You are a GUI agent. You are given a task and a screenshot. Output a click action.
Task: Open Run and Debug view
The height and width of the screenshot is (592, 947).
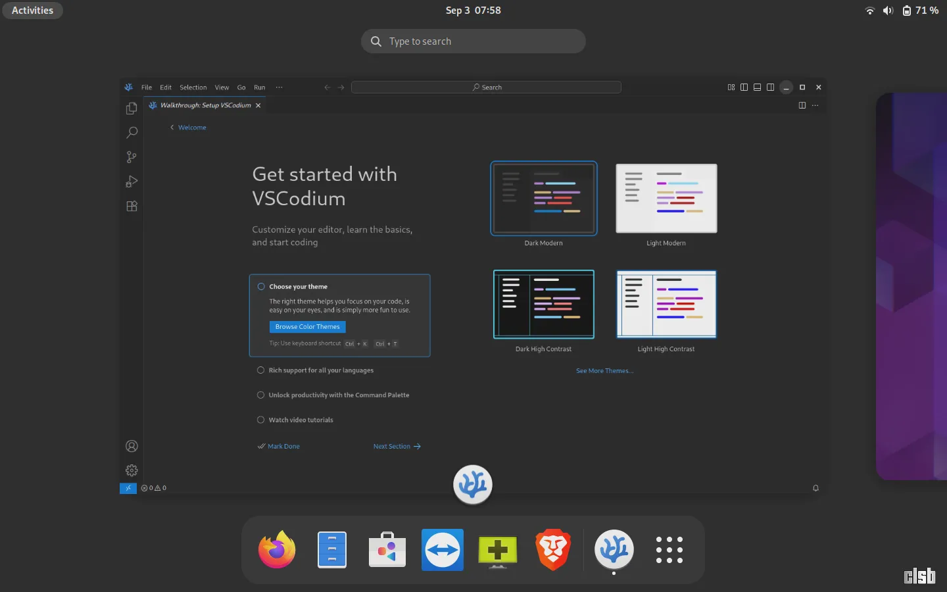coord(132,182)
